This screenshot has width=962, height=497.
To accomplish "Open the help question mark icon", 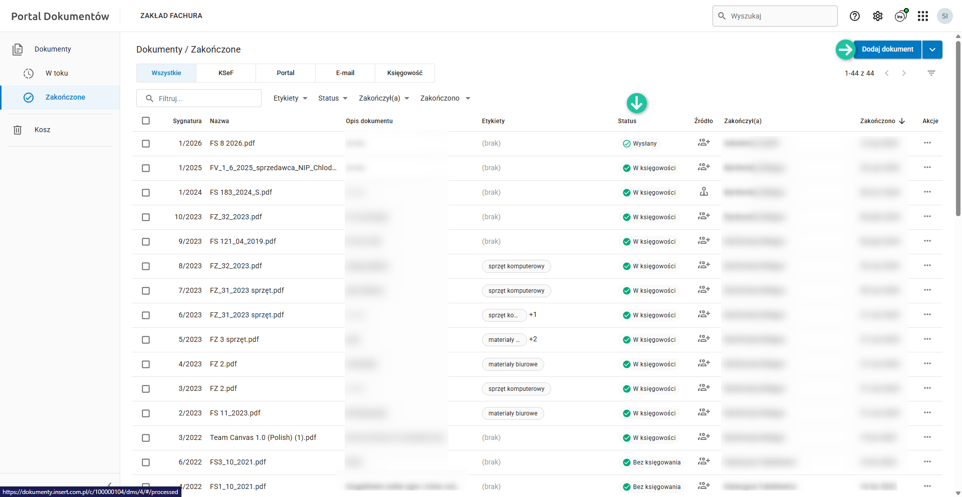I will [x=855, y=16].
